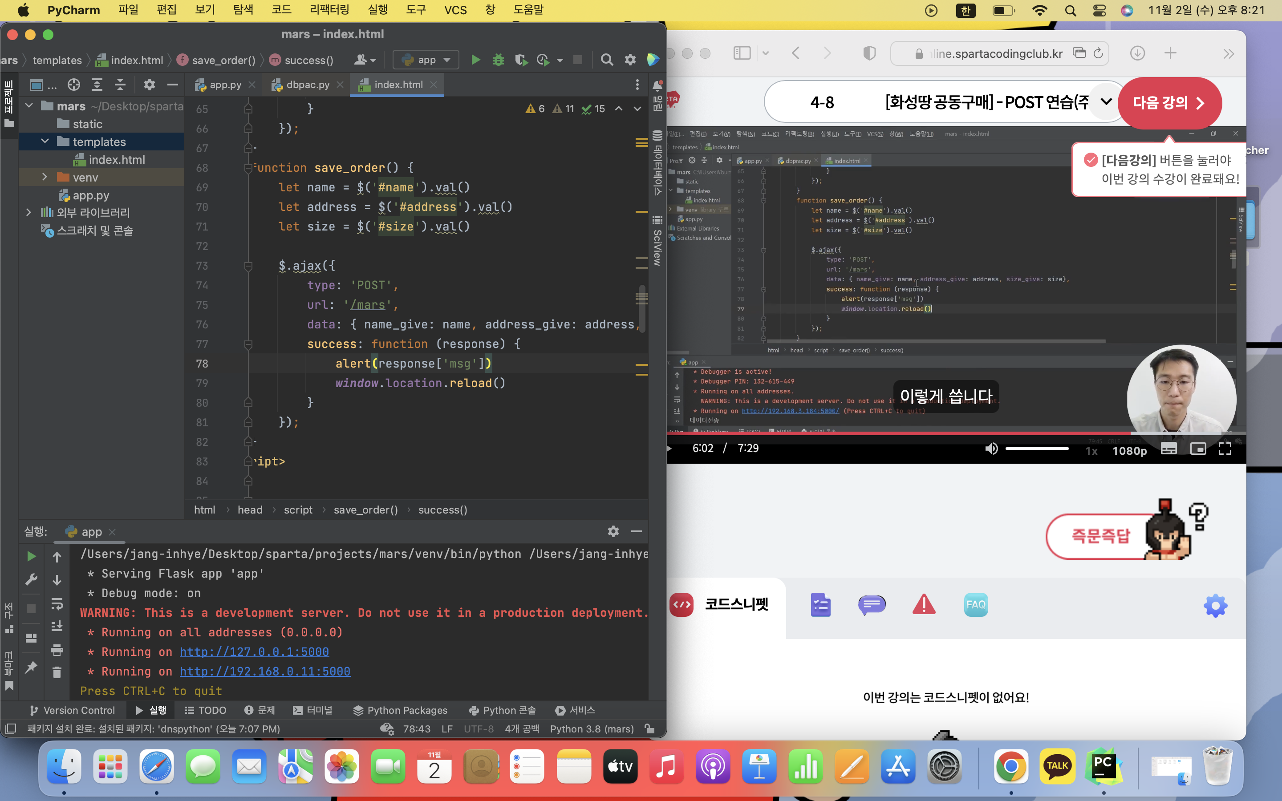
Task: Toggle the Korean input source in menu bar
Action: click(965, 10)
